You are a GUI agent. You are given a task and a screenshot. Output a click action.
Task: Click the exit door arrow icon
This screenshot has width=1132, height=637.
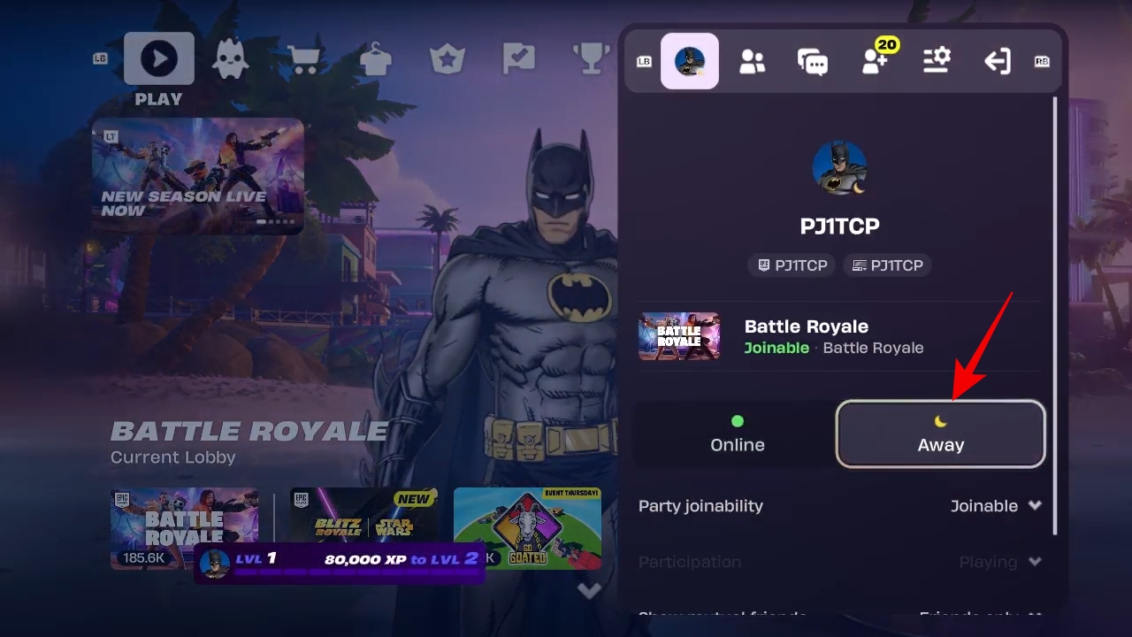coord(998,61)
